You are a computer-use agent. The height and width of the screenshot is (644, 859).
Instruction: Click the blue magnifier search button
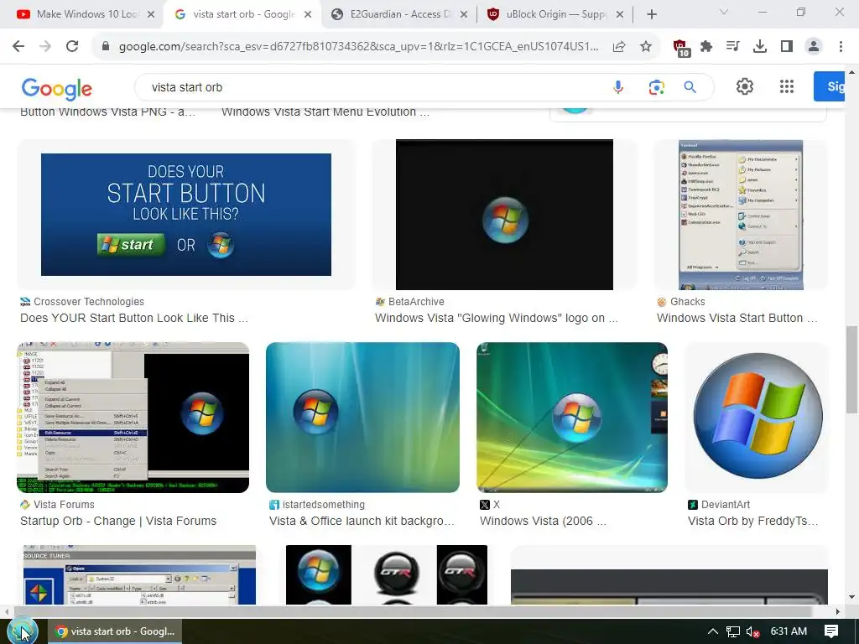pyautogui.click(x=690, y=87)
